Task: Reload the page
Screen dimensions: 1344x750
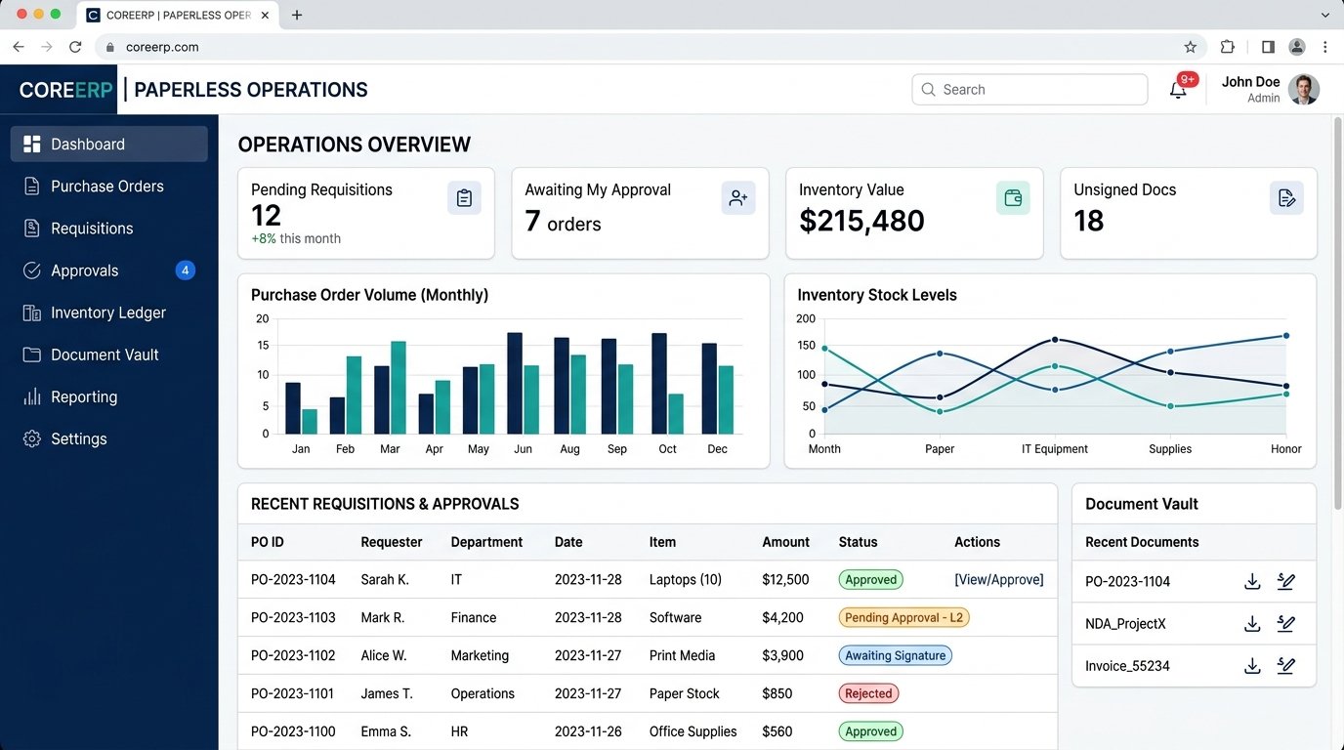Action: click(x=75, y=47)
